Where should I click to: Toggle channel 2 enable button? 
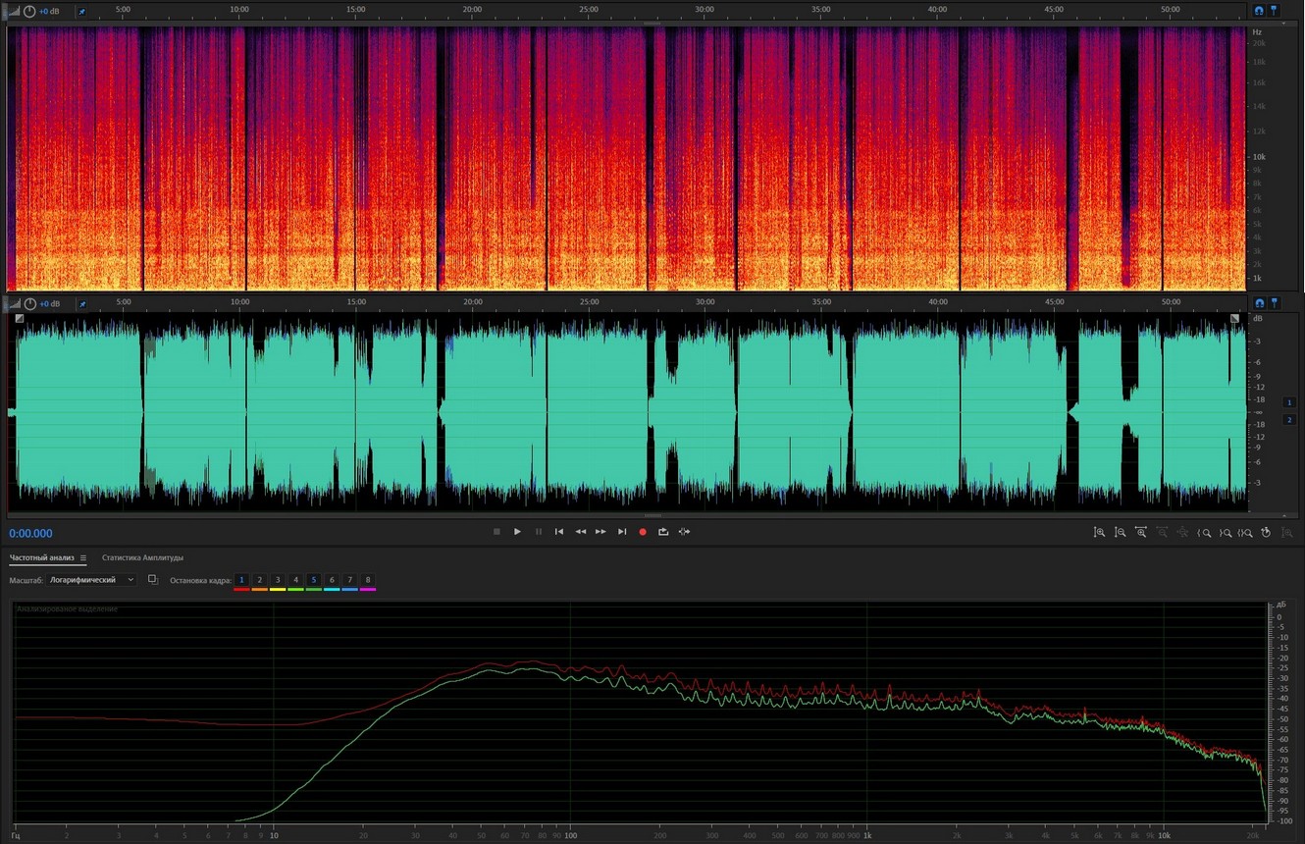coord(1289,420)
